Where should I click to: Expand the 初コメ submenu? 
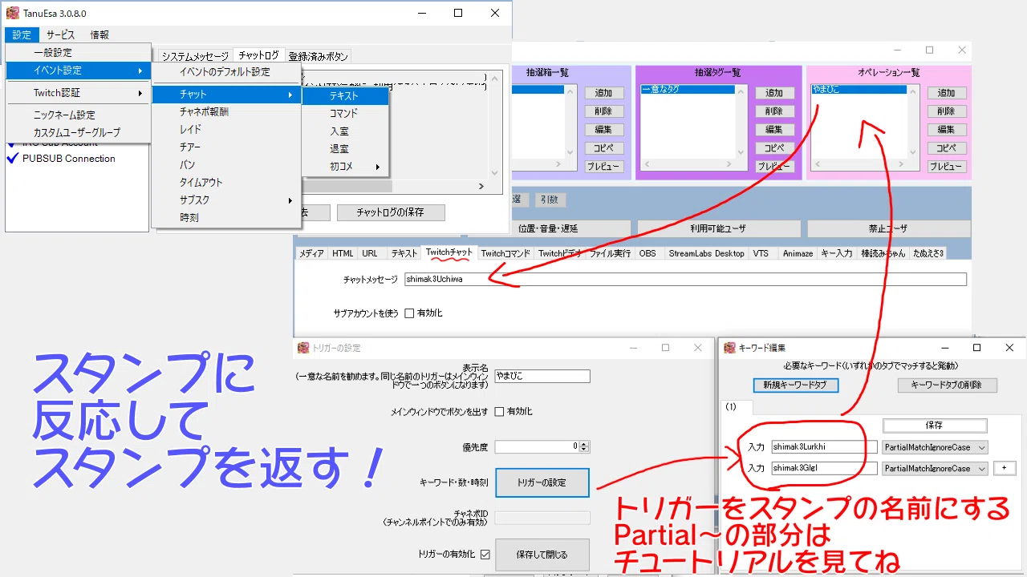coord(345,167)
